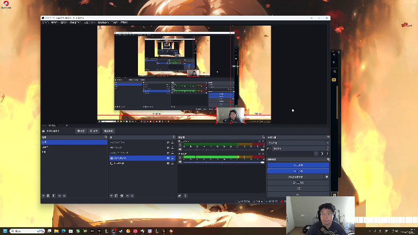This screenshot has height=235, width=418.
Task: Open advanced audio properties in mixer footer
Action: [180, 196]
